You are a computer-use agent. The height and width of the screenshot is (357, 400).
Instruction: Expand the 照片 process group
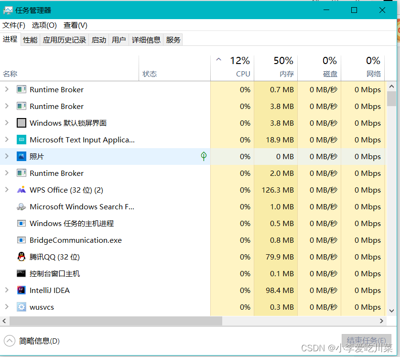click(x=7, y=156)
